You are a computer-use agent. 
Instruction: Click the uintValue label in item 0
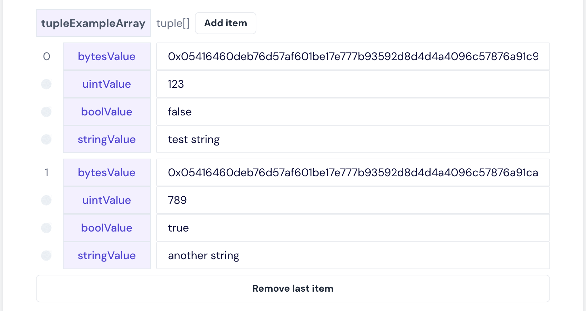[107, 84]
